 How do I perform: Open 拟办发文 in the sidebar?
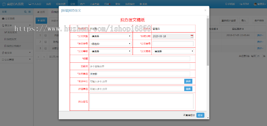point(17,32)
